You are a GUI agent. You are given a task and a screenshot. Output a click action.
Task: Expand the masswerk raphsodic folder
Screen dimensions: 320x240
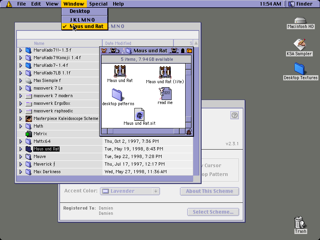pyautogui.click(x=21, y=111)
